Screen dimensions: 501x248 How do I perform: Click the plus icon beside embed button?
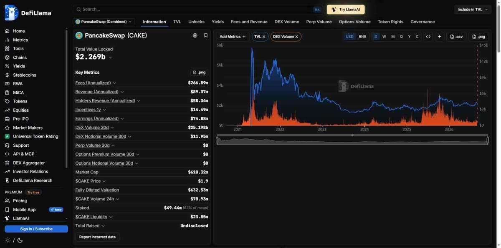[x=440, y=37]
